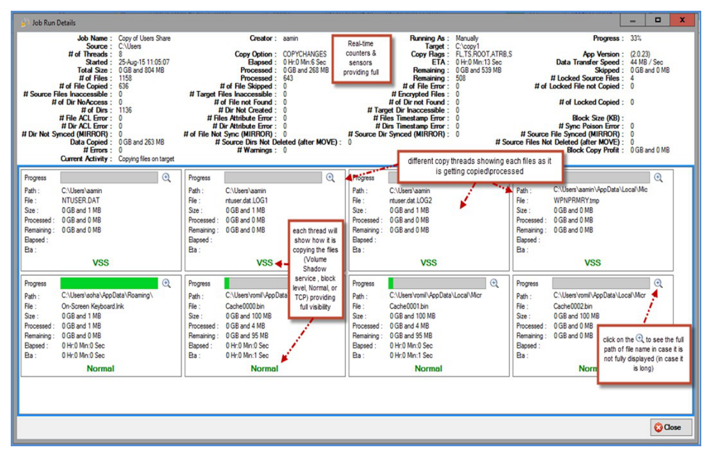This screenshot has height=457, width=712.
Task: Click magnifier icon in NTUSER.DAT thread panel
Action: tap(166, 178)
